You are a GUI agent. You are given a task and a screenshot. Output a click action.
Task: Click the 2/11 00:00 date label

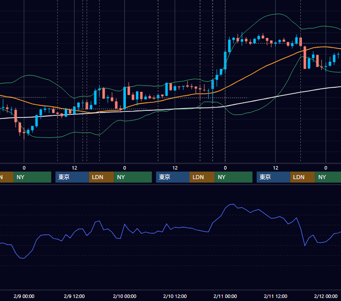225,296
